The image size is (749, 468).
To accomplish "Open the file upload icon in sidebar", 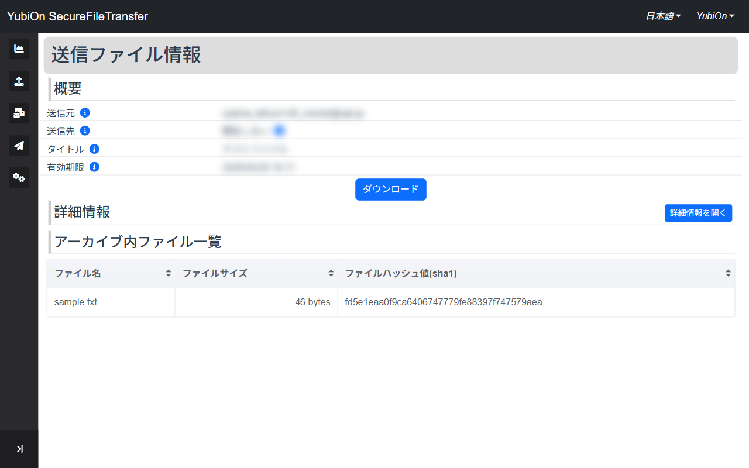I will 19,81.
